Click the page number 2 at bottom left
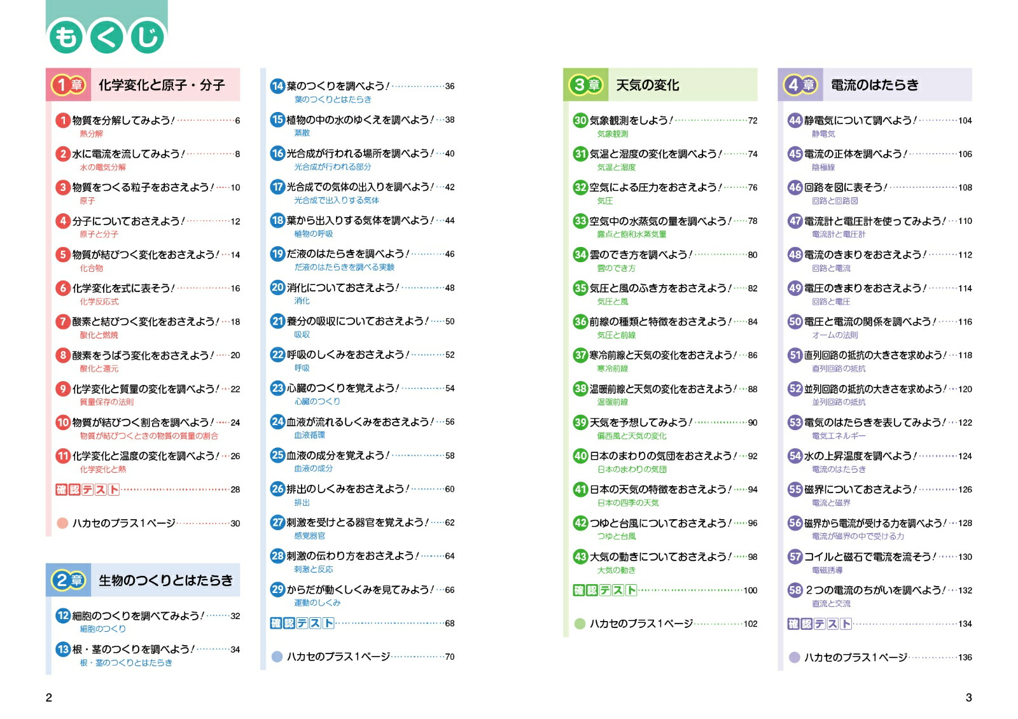Viewport: 1018px width, 719px height. [49, 697]
